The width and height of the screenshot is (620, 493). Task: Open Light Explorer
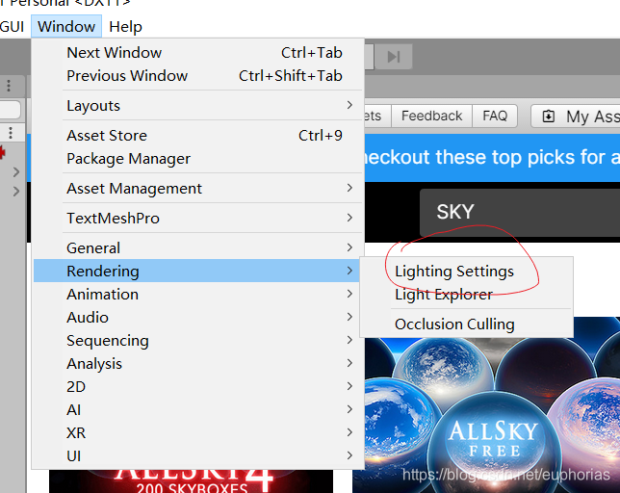(467, 294)
